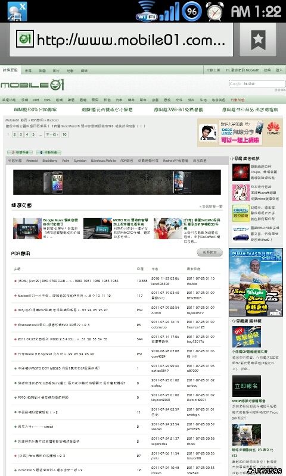Tap the alarm clock status icon
This screenshot has height=476, width=286.
click(x=214, y=11)
